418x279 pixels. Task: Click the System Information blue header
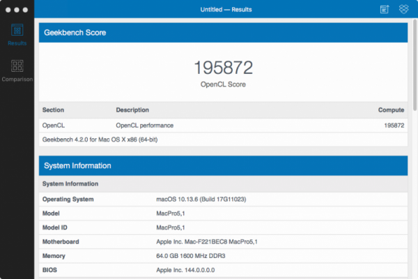223,166
